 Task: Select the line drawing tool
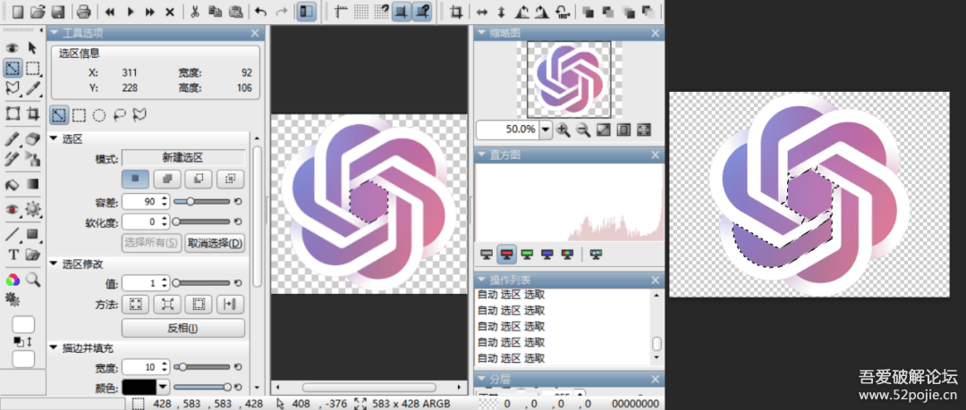pos(13,235)
